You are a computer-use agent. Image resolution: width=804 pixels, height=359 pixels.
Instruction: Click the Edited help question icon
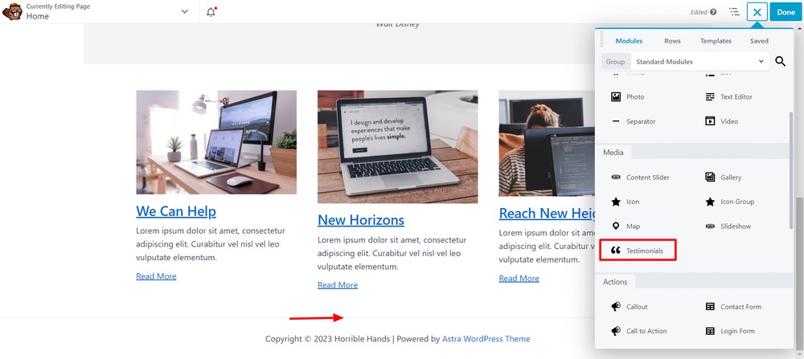point(713,12)
